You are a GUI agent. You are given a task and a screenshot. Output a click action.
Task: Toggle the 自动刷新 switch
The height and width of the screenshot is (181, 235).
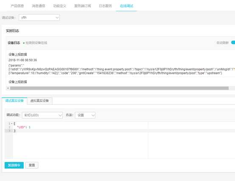tap(233, 43)
